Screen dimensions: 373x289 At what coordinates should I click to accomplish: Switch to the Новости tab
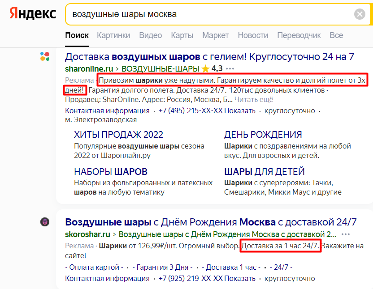[x=253, y=35]
